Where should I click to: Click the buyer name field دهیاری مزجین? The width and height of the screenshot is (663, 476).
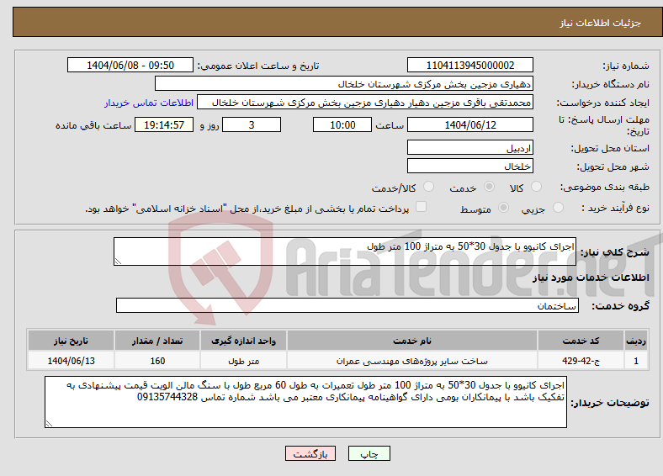pyautogui.click(x=344, y=84)
